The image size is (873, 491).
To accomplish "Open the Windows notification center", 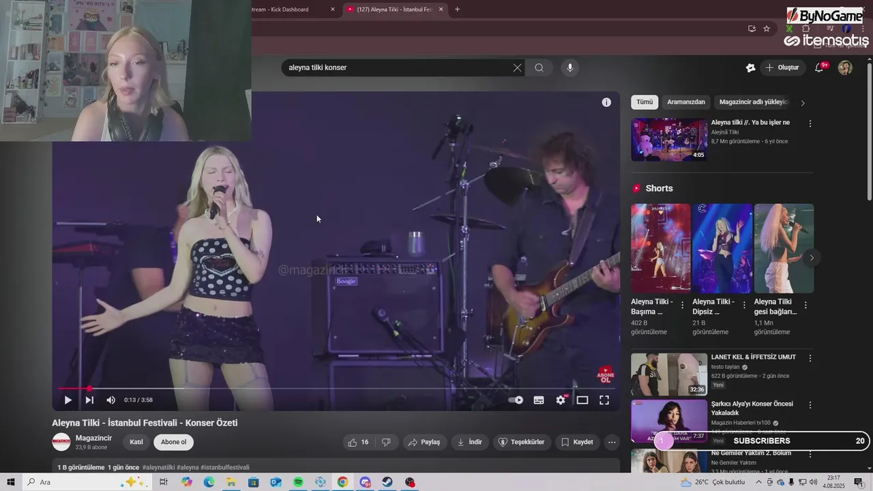I will coord(859,482).
